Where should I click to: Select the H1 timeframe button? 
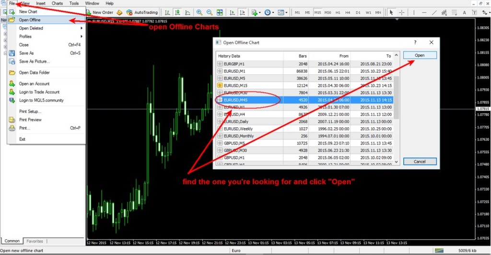pyautogui.click(x=338, y=12)
